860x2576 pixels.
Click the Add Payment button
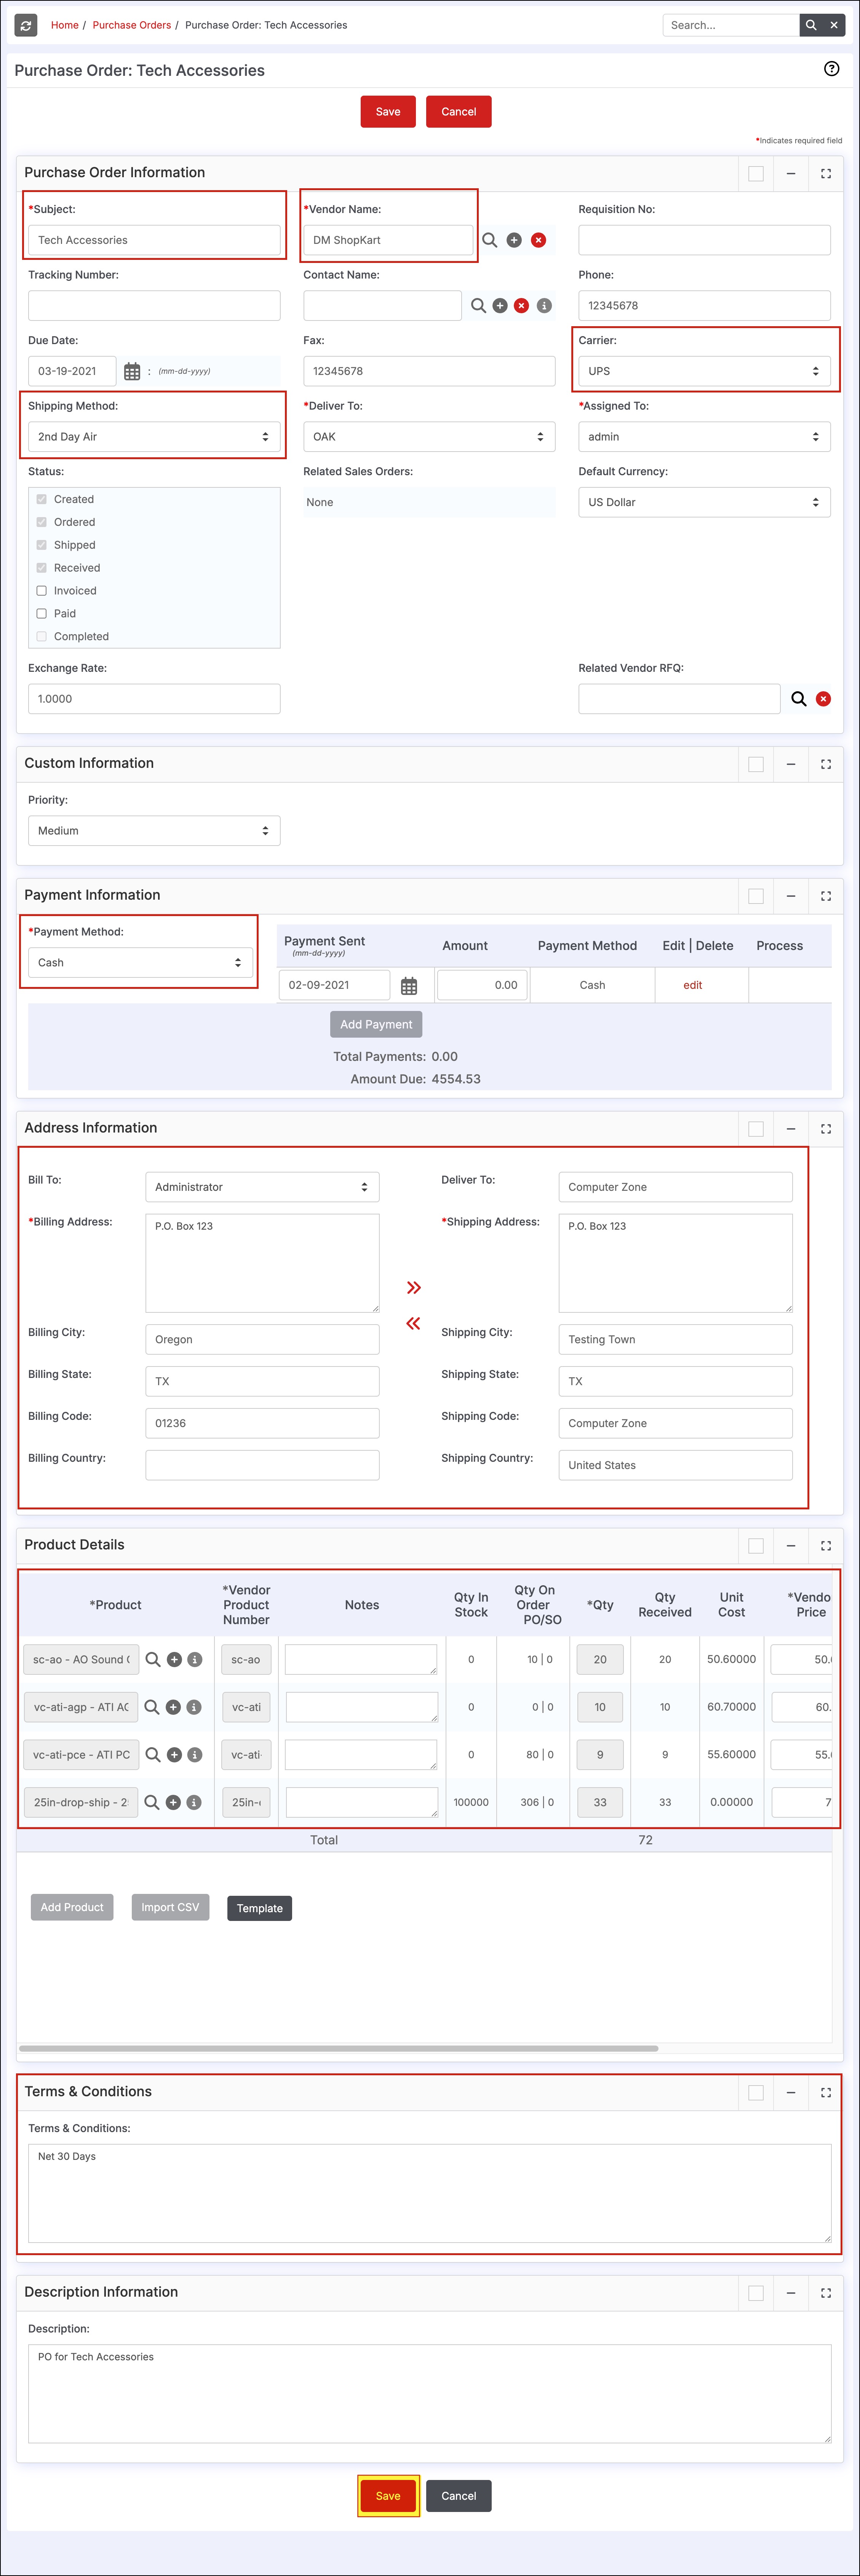376,1024
